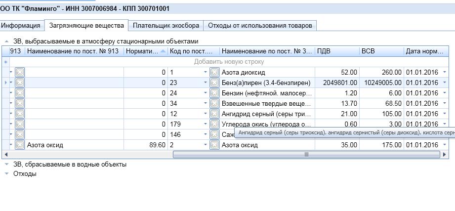This screenshot has height=211, width=455.
Task: Clear the 913 field beside Азота оксид
Action: tap(20, 145)
